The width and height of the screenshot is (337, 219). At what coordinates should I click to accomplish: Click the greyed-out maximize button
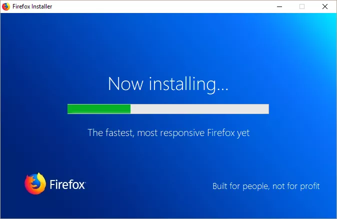coord(302,6)
